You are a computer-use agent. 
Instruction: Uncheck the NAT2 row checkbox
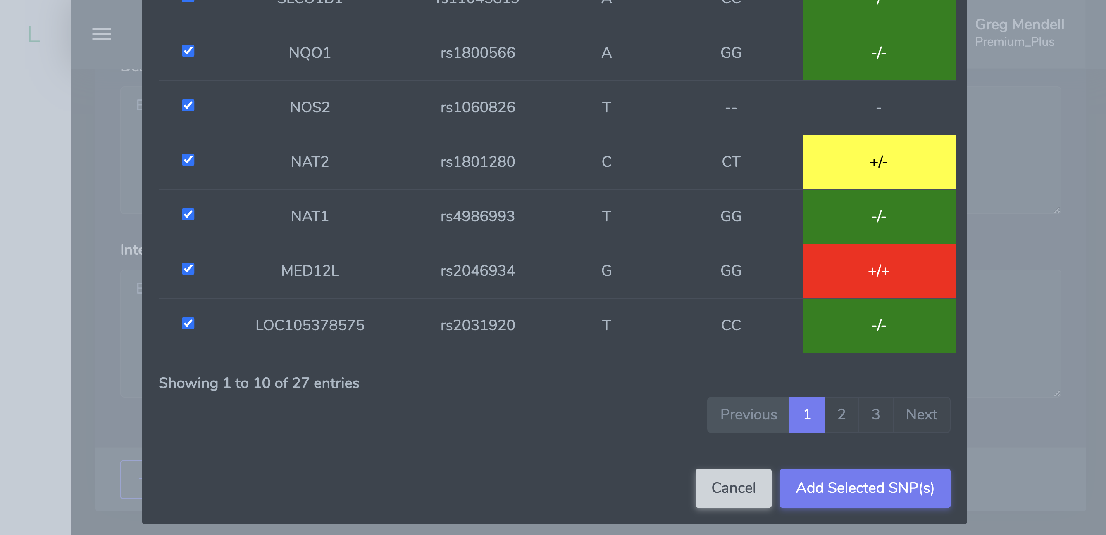(x=188, y=160)
